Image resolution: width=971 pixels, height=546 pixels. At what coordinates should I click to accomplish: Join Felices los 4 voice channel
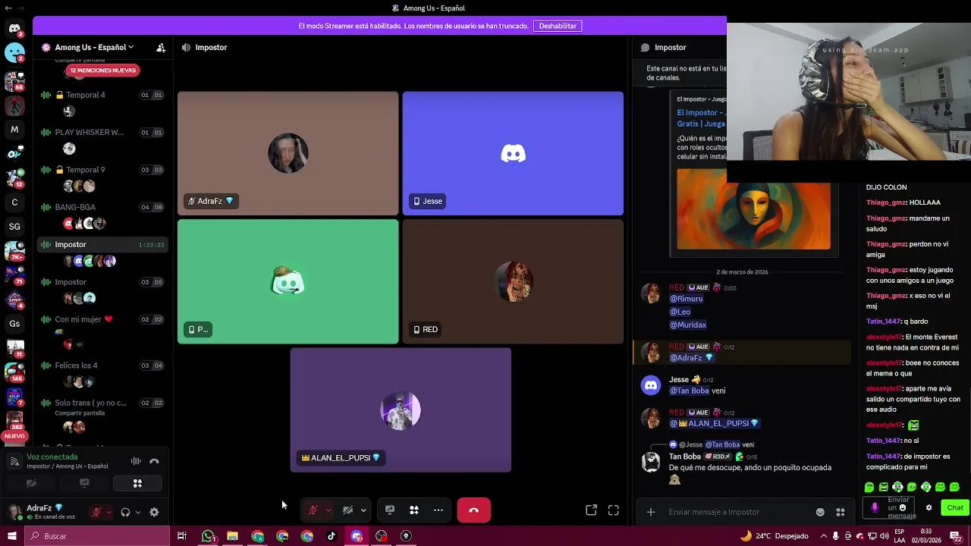pyautogui.click(x=102, y=366)
